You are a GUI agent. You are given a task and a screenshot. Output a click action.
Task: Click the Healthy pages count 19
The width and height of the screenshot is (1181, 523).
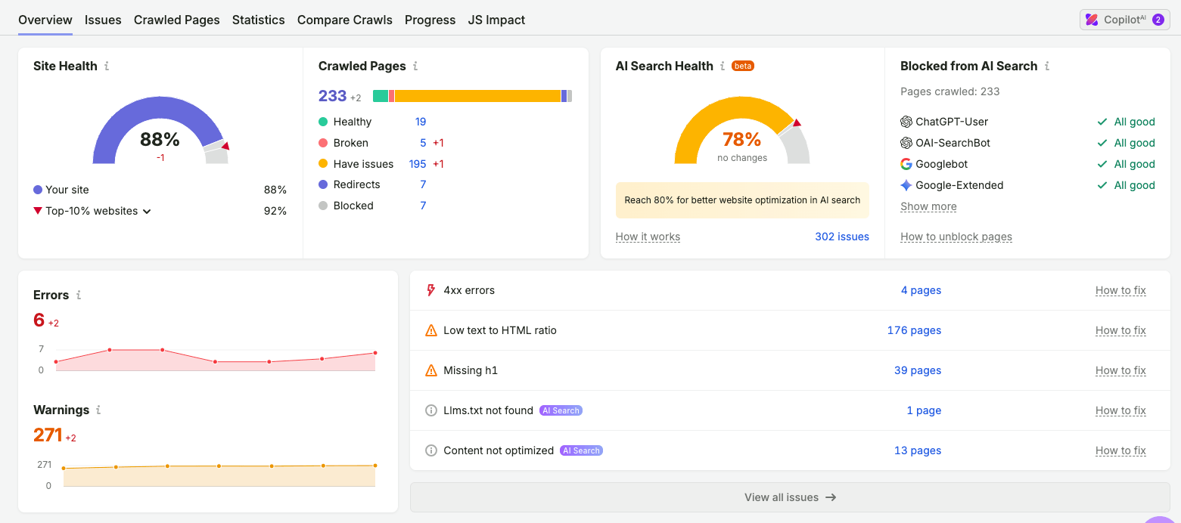(421, 122)
